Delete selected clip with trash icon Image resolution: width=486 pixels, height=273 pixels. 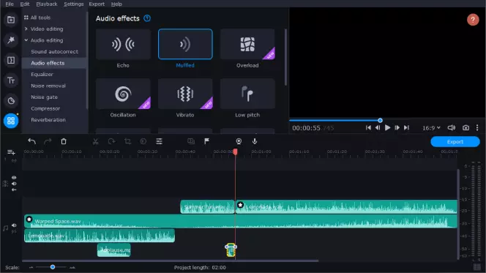click(x=64, y=141)
